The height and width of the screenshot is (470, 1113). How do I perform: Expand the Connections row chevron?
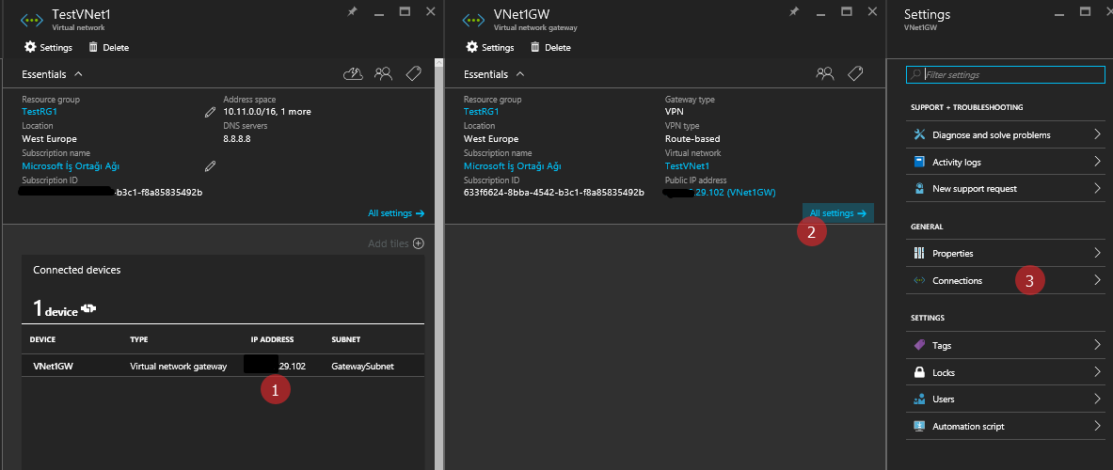coord(1097,280)
